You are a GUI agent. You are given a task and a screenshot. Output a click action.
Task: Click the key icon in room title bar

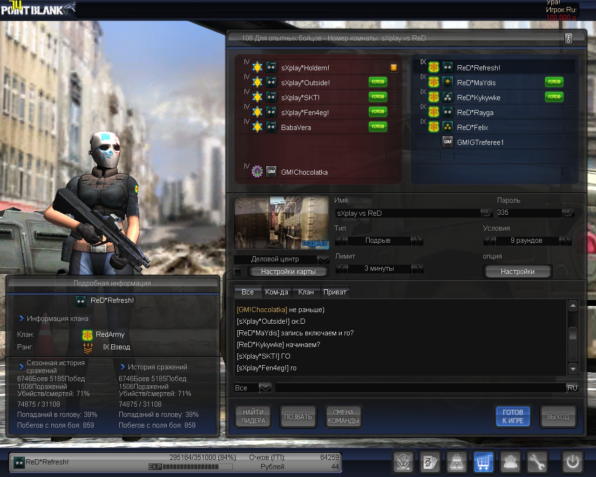click(569, 39)
